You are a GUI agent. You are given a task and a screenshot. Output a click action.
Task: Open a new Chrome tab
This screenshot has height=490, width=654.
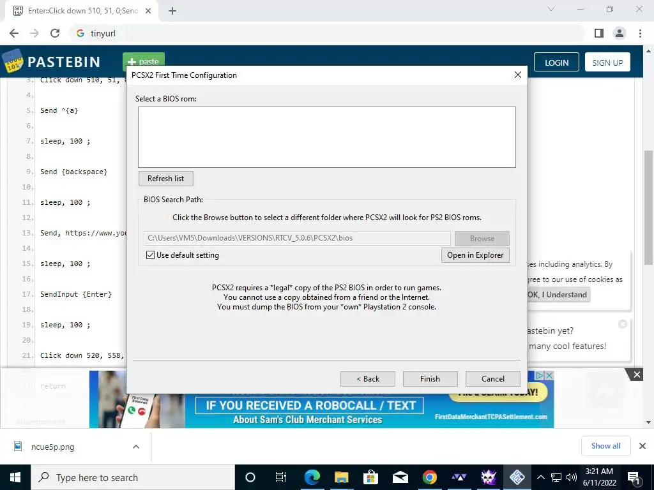point(172,11)
